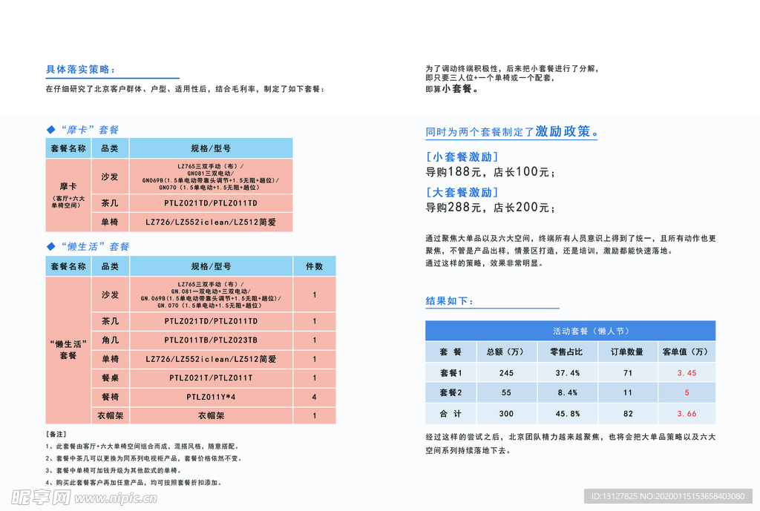This screenshot has height=511, width=760.
Task: Click the "套餐2" row label
Action: pos(451,393)
